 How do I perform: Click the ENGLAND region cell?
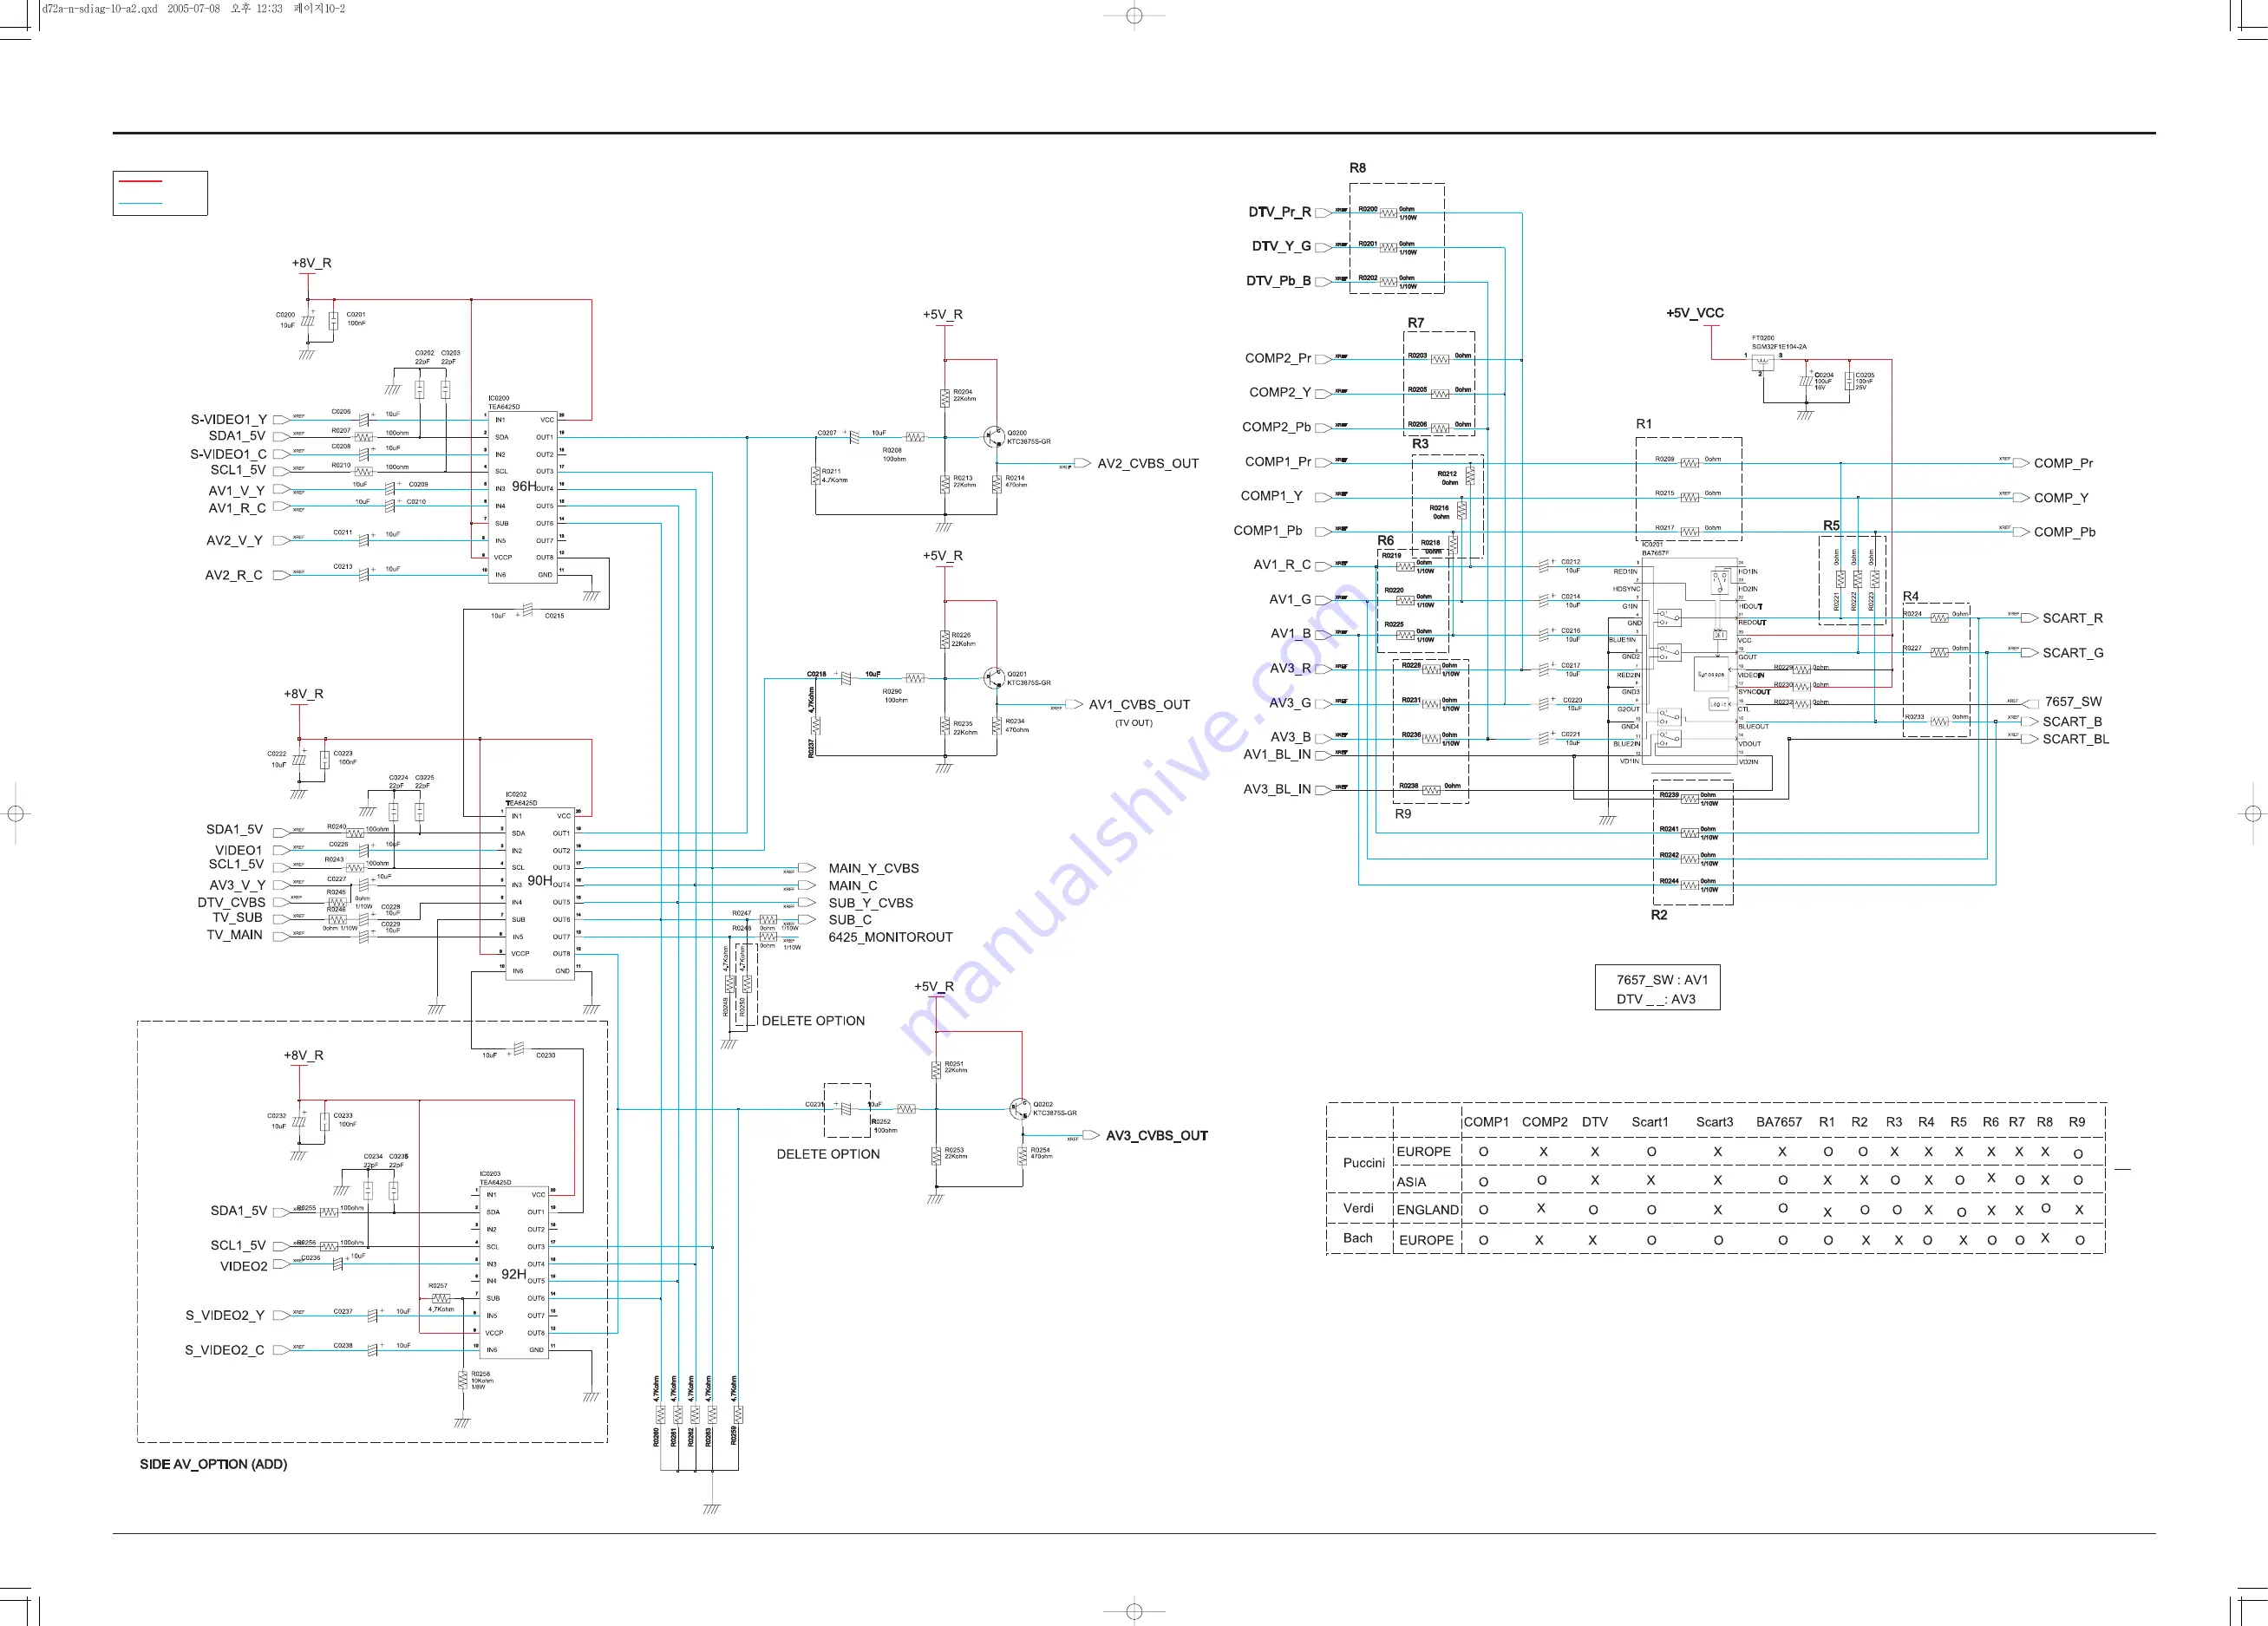[x=1428, y=1210]
